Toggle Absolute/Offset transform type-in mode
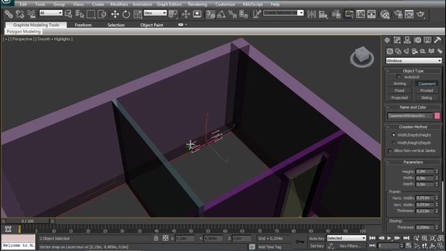This screenshot has width=446, height=251. pos(165,238)
